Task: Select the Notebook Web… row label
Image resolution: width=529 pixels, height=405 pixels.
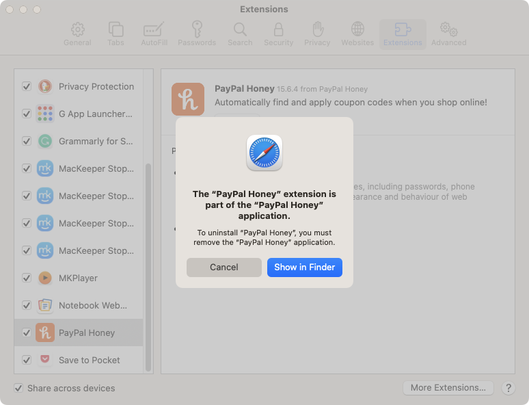Action: [x=93, y=305]
